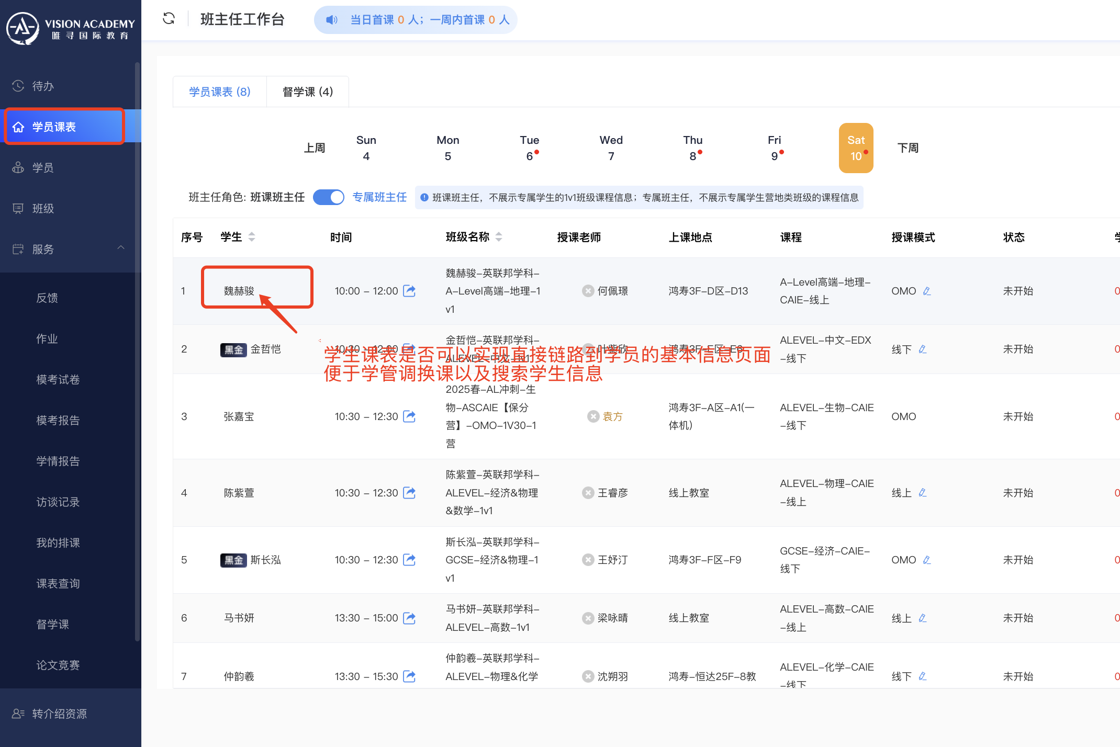Select Thu 8 in the week calendar
This screenshot has width=1120, height=747.
point(692,148)
